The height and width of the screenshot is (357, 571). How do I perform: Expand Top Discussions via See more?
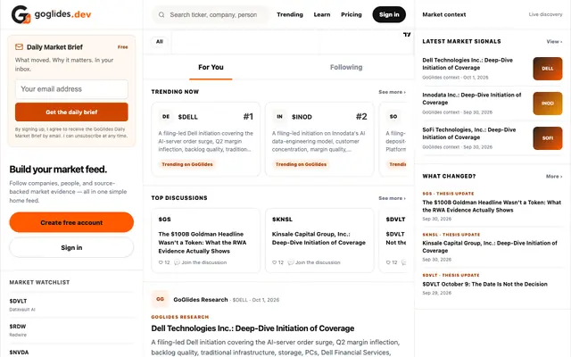(392, 198)
